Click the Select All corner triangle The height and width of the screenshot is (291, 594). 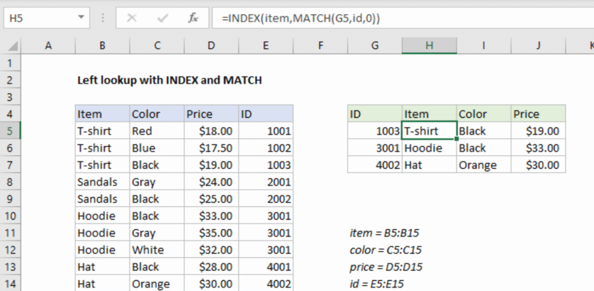(x=13, y=47)
